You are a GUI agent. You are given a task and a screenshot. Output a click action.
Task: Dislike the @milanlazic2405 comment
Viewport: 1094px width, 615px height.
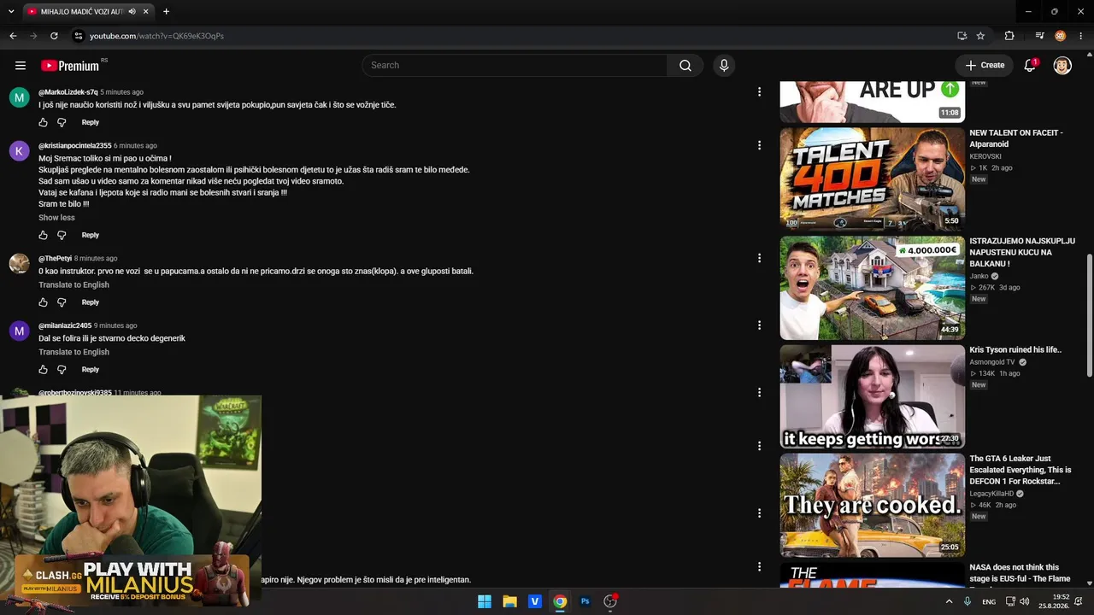point(62,370)
